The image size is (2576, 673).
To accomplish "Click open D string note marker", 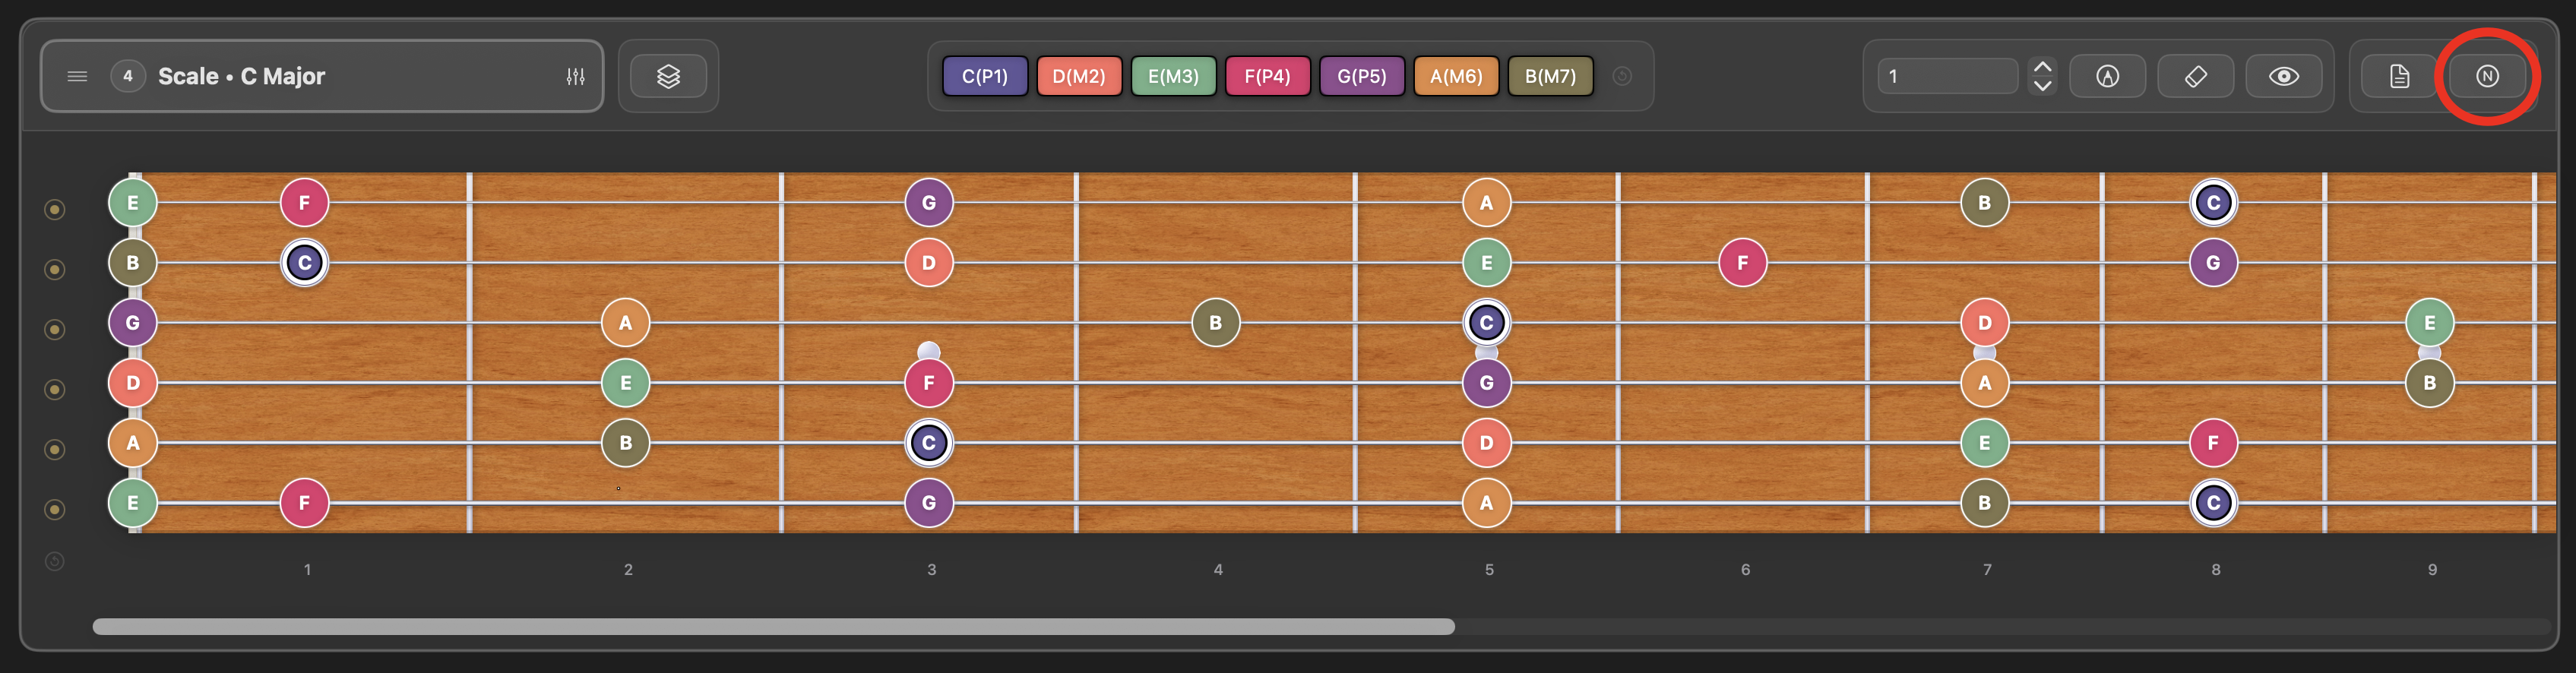I will point(133,383).
